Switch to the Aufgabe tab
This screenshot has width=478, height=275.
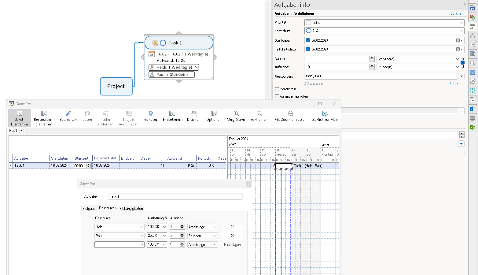point(89,209)
